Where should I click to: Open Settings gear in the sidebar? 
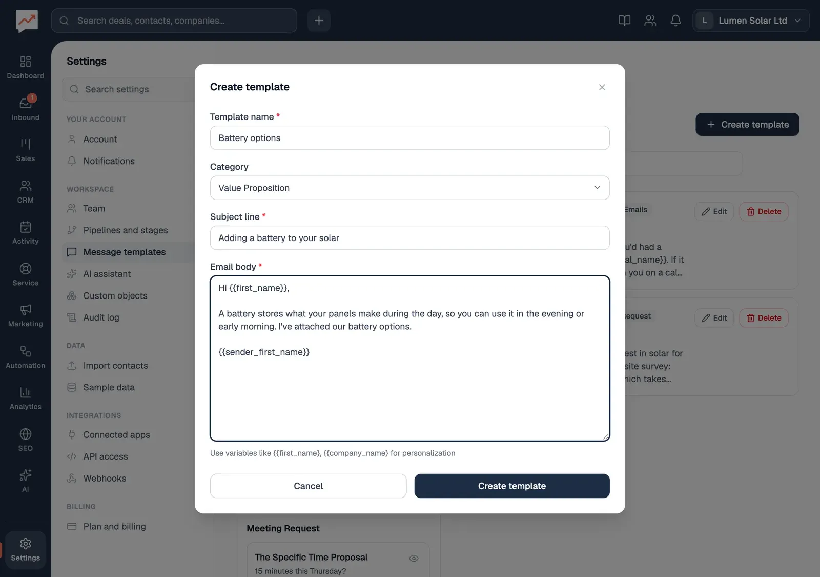(x=25, y=549)
